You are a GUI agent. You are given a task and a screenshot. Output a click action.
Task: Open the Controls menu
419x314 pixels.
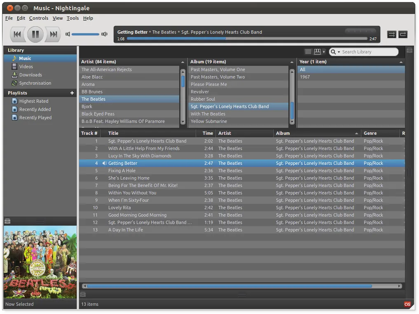pos(39,18)
